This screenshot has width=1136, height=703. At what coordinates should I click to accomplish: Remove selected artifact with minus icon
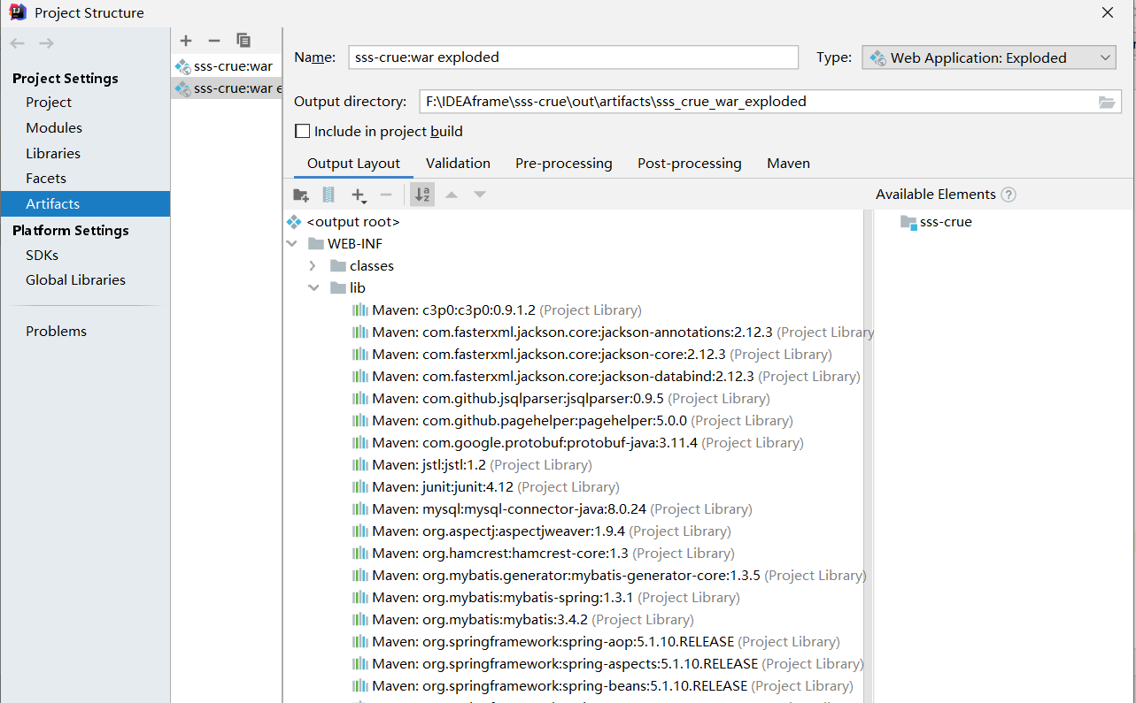click(x=214, y=41)
